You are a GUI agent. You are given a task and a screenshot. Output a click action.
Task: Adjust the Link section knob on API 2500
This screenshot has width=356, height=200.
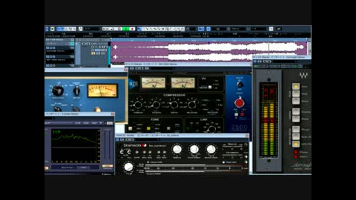tap(212, 129)
